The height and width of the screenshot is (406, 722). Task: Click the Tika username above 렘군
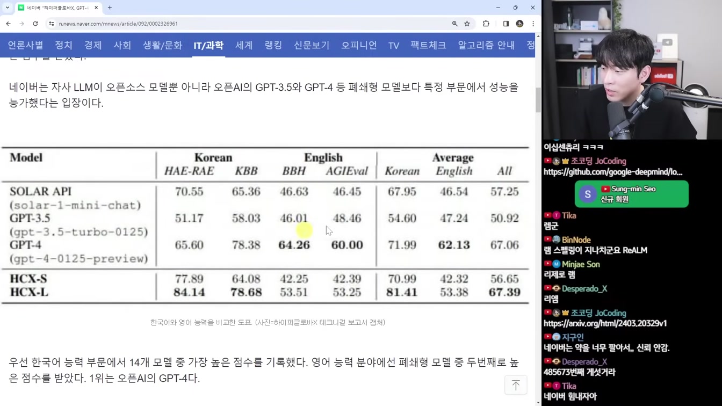[569, 215]
